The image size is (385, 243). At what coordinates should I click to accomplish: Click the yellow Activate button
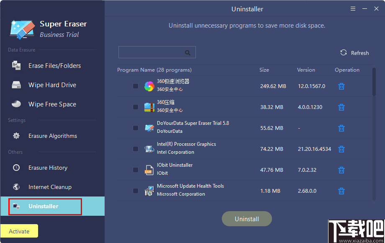[19, 231]
